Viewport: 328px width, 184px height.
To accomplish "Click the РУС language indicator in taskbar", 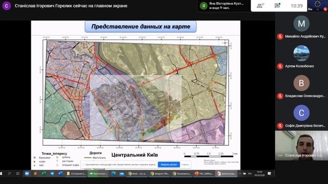I will tap(250, 174).
